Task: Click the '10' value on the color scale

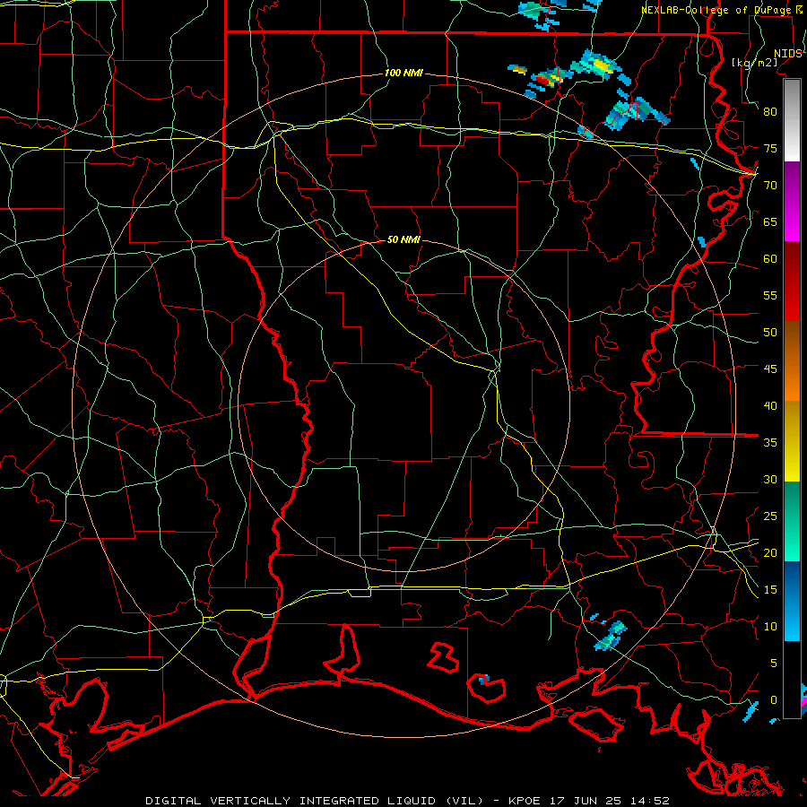Action: click(x=770, y=627)
